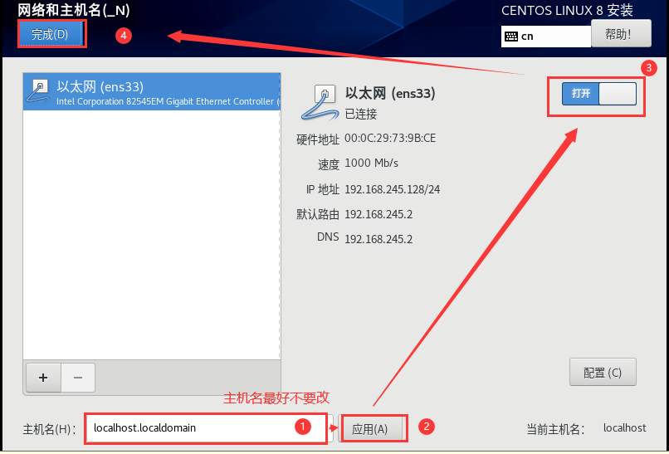Click the add network device plus button
669x454 pixels.
43,378
